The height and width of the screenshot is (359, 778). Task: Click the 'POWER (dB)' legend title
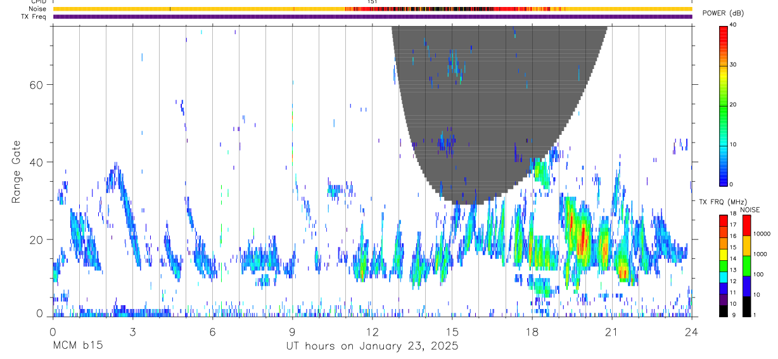pos(723,13)
